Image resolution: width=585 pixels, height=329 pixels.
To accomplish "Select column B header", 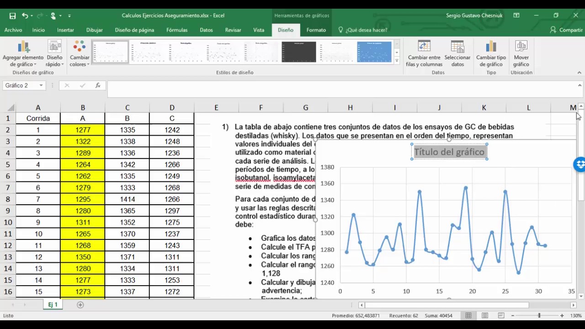I will pyautogui.click(x=83, y=108).
